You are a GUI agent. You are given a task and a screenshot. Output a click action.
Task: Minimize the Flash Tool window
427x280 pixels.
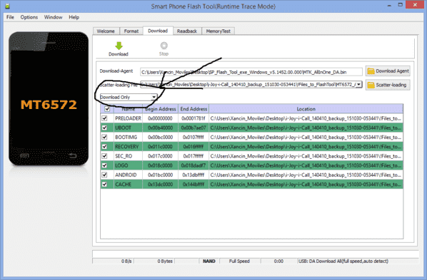click(389, 5)
